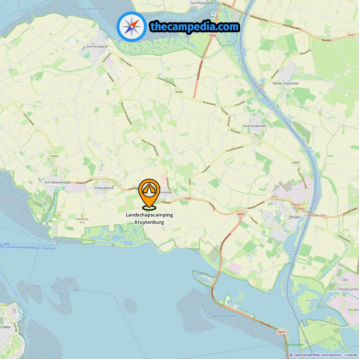
Task: Click the Speelmansplaten water label
Action: point(224,316)
